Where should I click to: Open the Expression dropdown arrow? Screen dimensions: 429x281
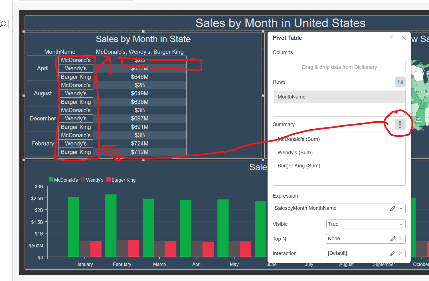[401, 208]
